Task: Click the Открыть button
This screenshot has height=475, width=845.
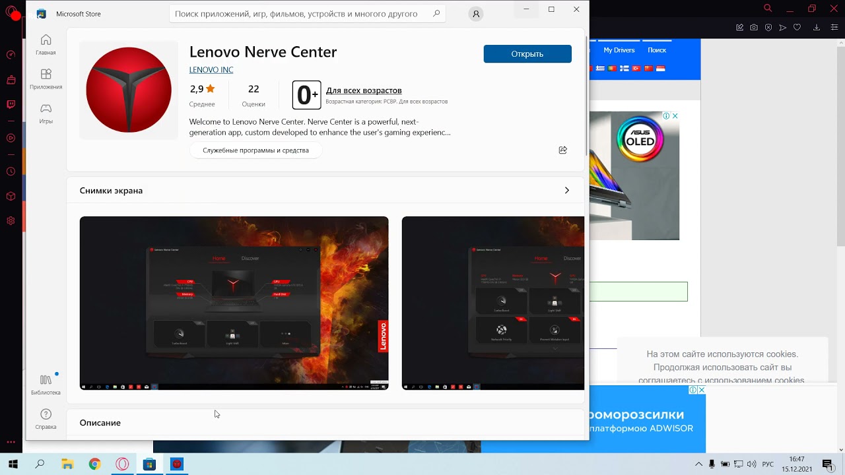Action: [x=527, y=54]
